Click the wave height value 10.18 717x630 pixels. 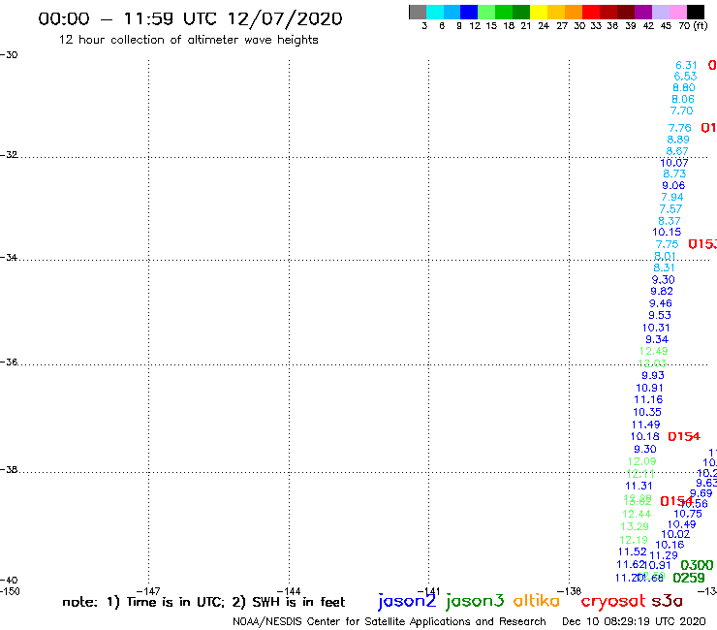click(x=644, y=436)
